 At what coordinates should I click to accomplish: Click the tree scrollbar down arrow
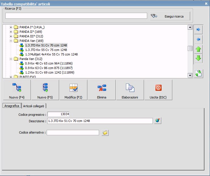point(190,75)
